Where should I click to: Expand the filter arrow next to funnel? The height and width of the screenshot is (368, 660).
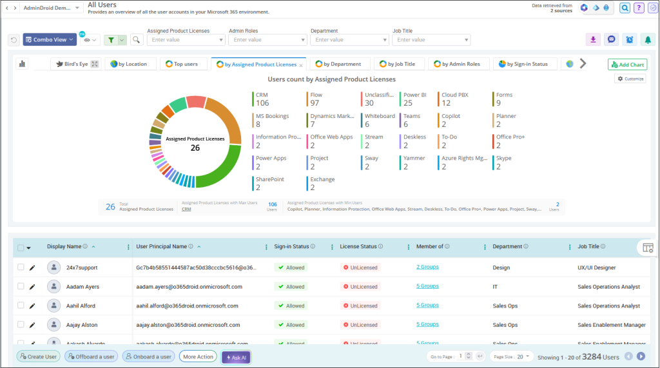click(122, 40)
